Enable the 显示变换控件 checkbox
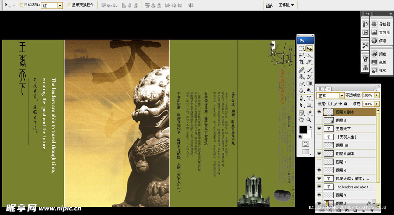The image size is (394, 215). [69, 5]
